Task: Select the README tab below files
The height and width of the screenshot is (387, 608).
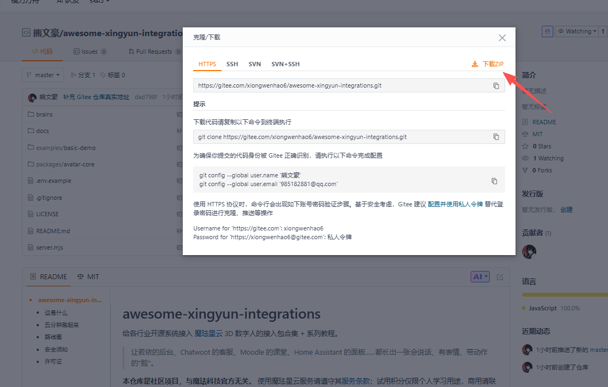Action: tap(49, 277)
